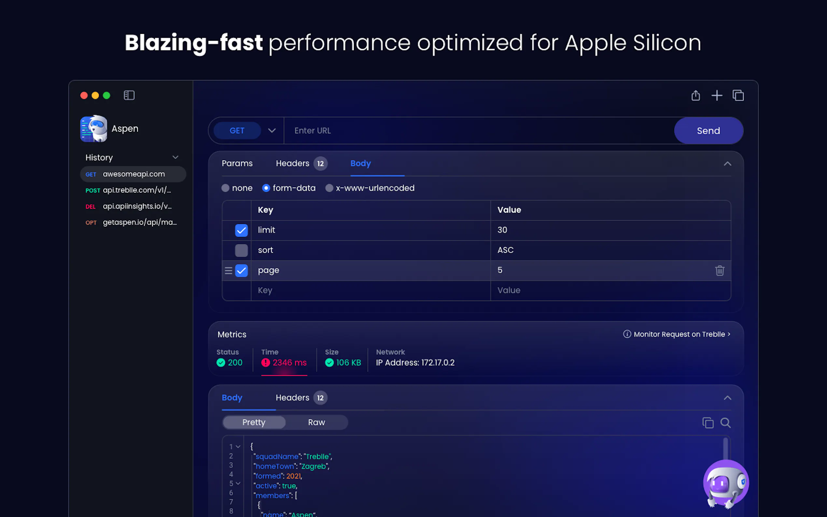Screen dimensions: 827x517
Task: Open the robot assistant mascot icon
Action: pos(726,483)
